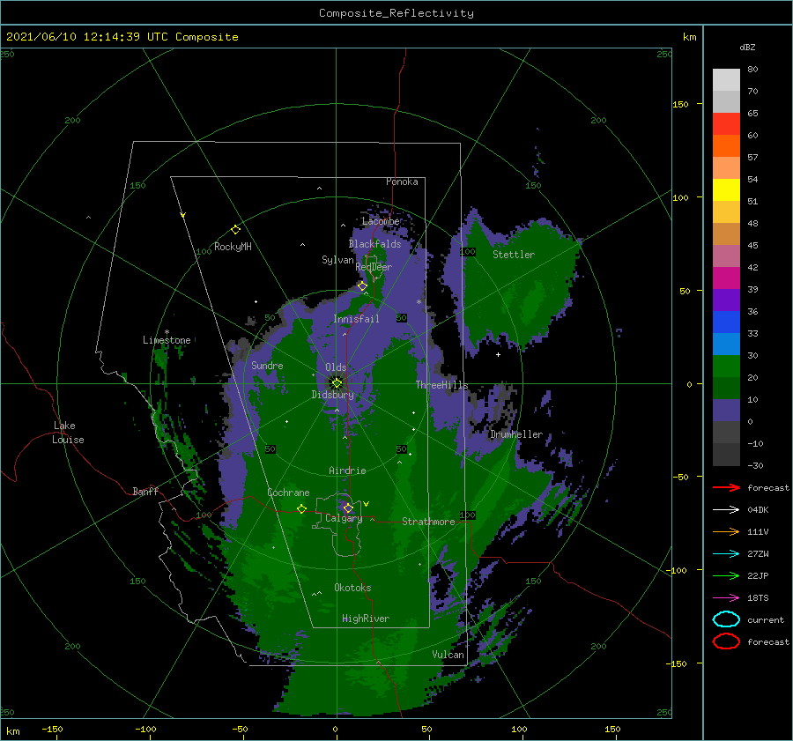Click the Ponoka city label
The image size is (793, 741).
402,182
